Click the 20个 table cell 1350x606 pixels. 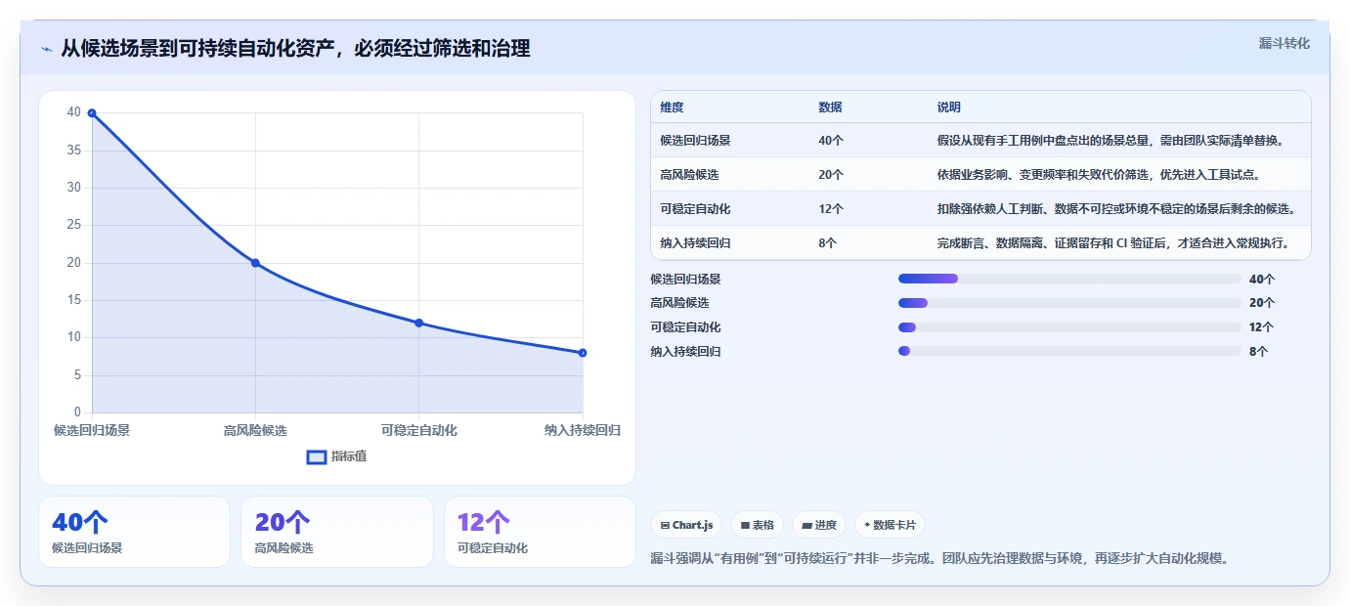[831, 175]
